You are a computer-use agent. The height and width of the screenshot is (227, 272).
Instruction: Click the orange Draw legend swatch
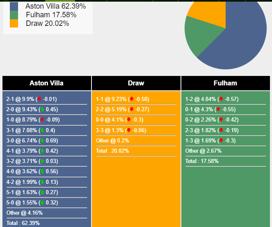click(x=14, y=23)
